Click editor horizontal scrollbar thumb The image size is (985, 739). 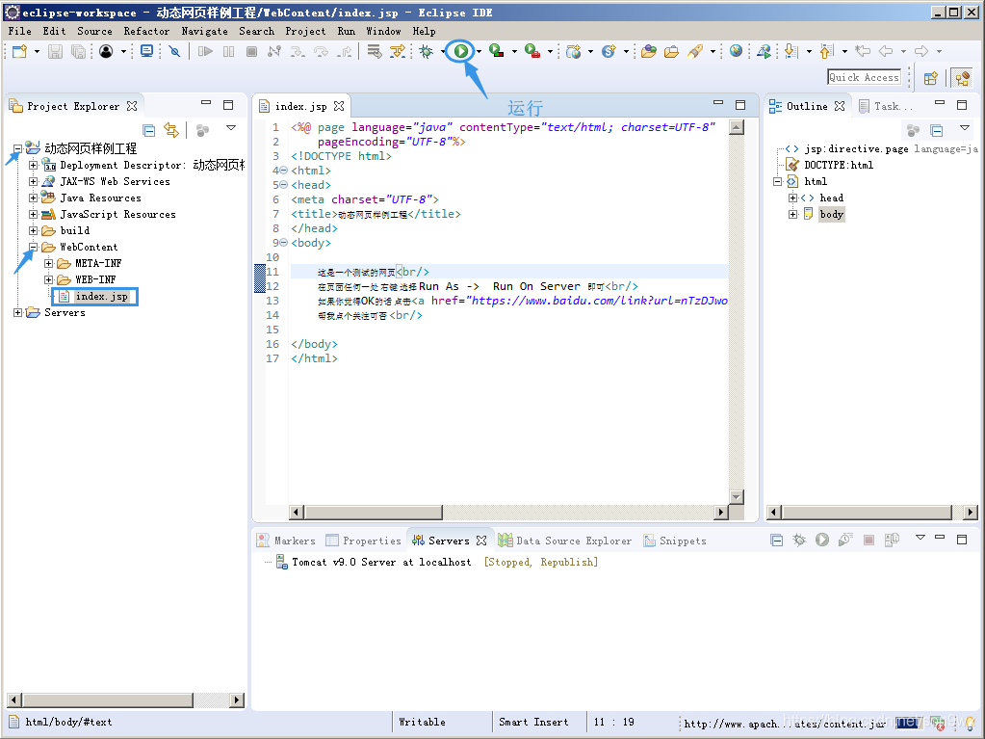click(x=374, y=513)
